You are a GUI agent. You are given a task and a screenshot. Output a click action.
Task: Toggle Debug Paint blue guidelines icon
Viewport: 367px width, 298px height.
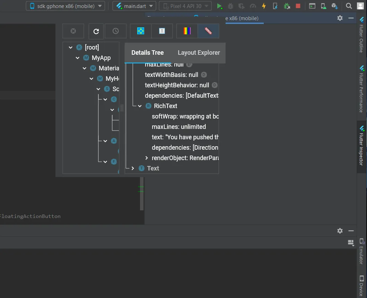pos(141,31)
